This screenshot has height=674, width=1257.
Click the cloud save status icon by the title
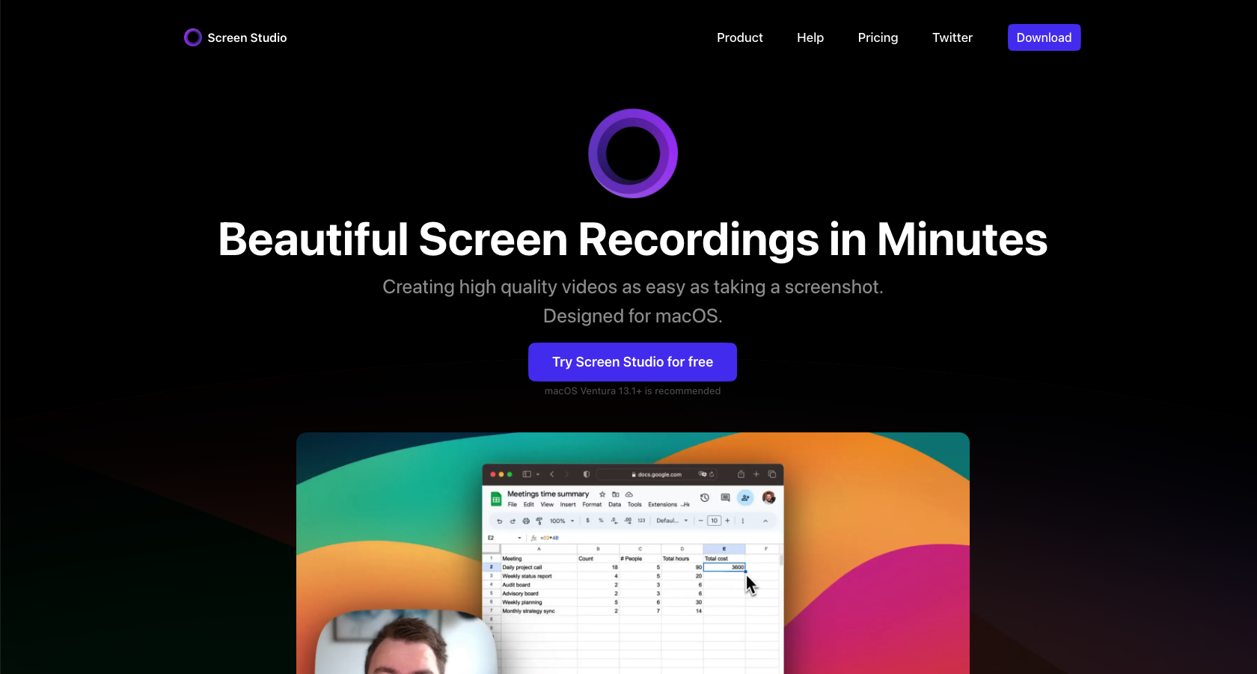tap(629, 494)
